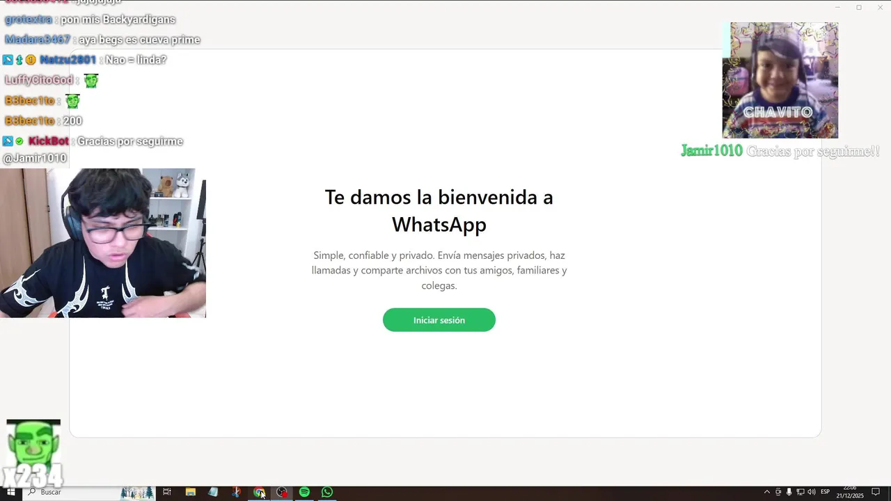Open OBS Studio from the taskbar
Screen dimensions: 891x501
tap(282, 492)
